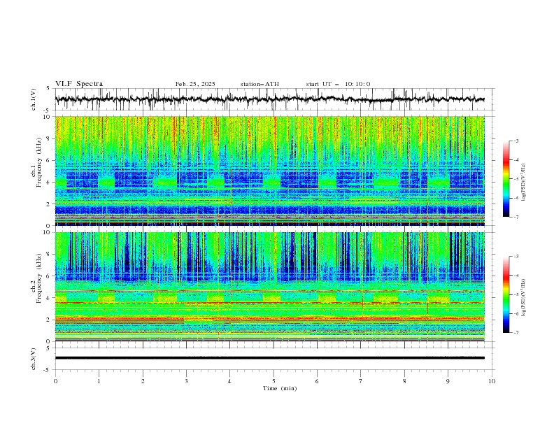This screenshot has width=554, height=428.
Task: Click inside the ch.1 spectrogram panel
Action: pos(269,171)
